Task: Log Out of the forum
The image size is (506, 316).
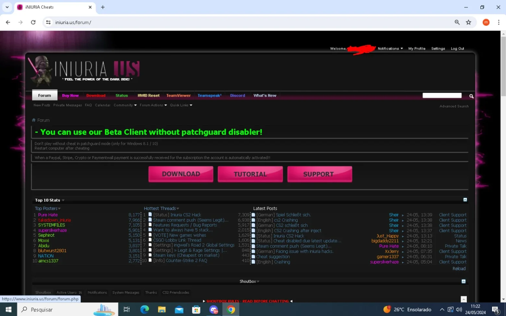Action: tap(457, 49)
